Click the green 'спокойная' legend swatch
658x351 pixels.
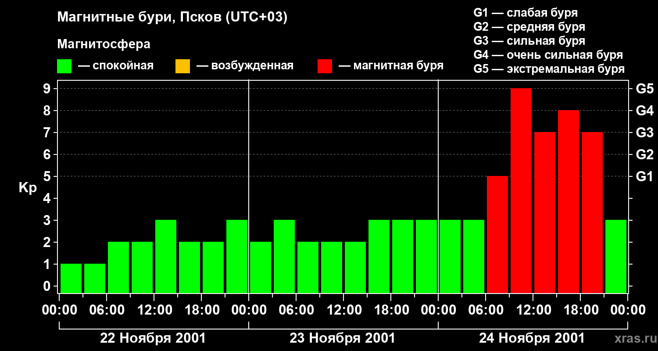coord(64,66)
